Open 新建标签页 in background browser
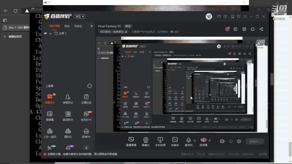292x164 pixels. click(x=13, y=36)
